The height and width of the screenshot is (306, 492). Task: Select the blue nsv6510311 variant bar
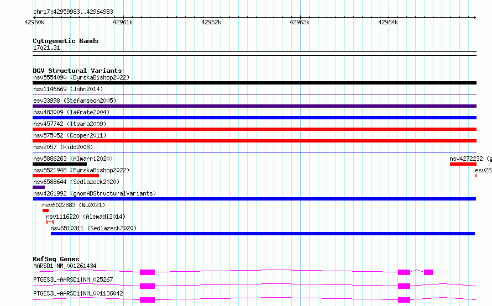263,234
